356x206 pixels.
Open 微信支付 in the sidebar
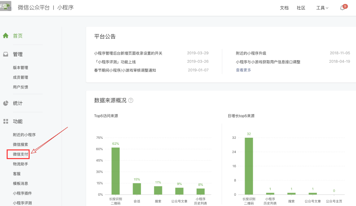(20, 154)
